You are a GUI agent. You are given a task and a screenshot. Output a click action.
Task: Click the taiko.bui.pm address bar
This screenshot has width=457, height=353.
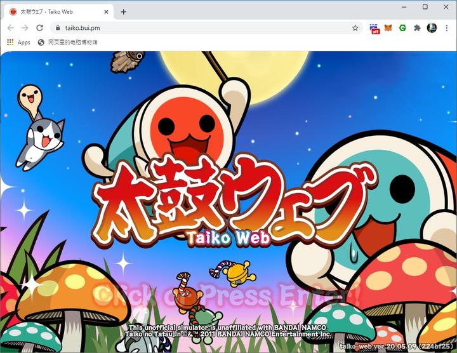(x=190, y=28)
